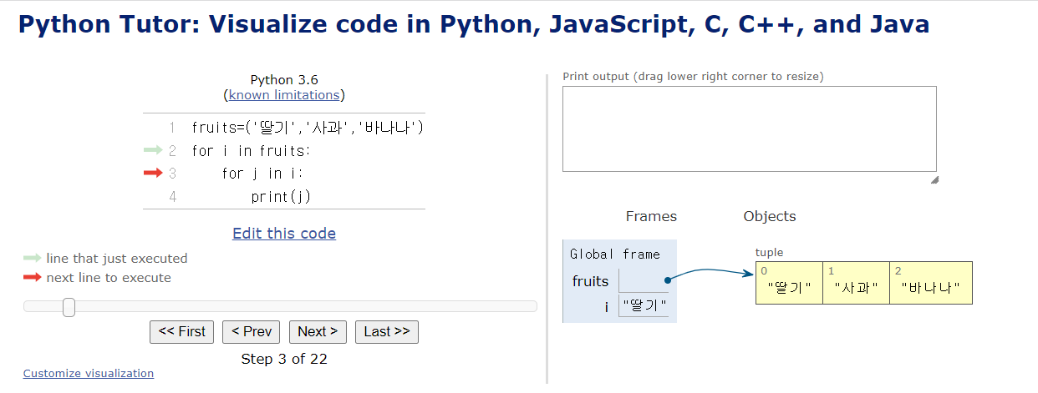1038x393 pixels.
Task: Click the green just-executed arrow at line 2
Action: click(152, 150)
